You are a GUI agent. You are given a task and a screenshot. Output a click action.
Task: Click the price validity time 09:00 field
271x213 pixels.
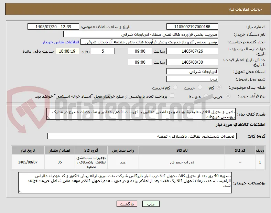tap(140, 62)
